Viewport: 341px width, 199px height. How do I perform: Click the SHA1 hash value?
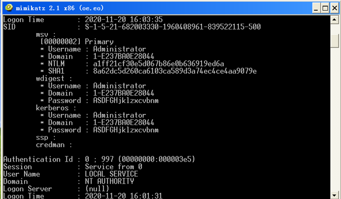point(175,71)
